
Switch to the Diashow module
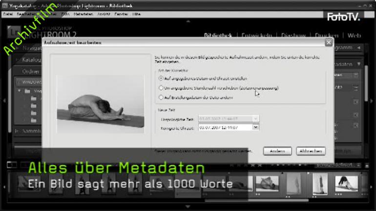click(x=293, y=36)
